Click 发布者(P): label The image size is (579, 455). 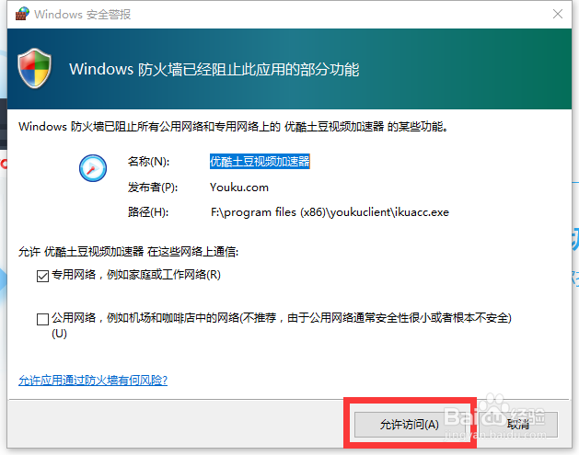pos(153,188)
